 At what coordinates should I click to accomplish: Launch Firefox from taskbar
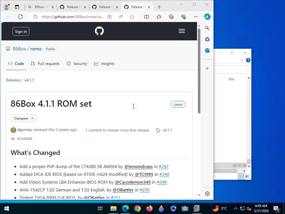pyautogui.click(x=149, y=208)
